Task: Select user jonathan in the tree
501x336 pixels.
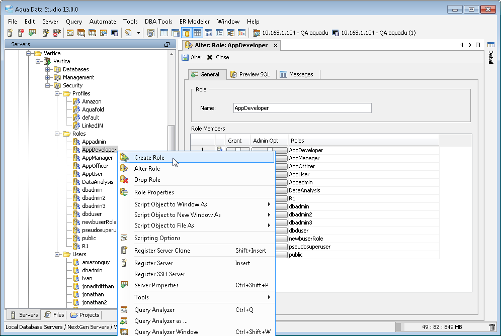Action: [93, 294]
